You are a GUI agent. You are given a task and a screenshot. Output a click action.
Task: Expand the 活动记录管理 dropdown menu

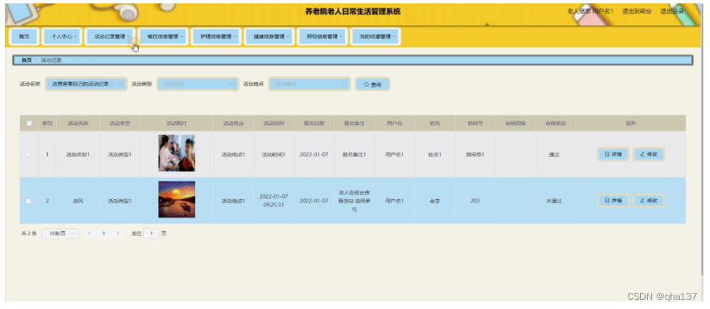coord(109,37)
